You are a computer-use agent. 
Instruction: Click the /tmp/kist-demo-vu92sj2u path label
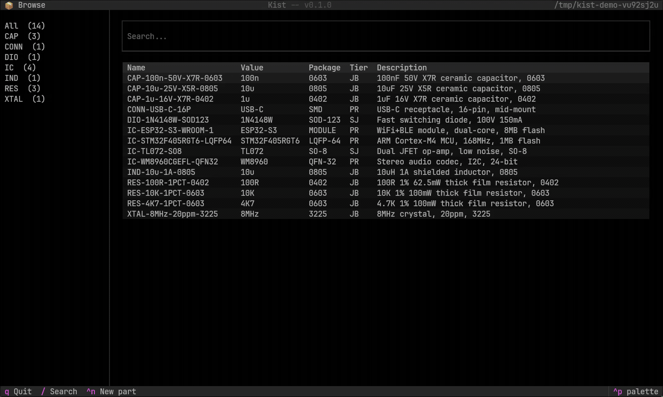pyautogui.click(x=606, y=5)
